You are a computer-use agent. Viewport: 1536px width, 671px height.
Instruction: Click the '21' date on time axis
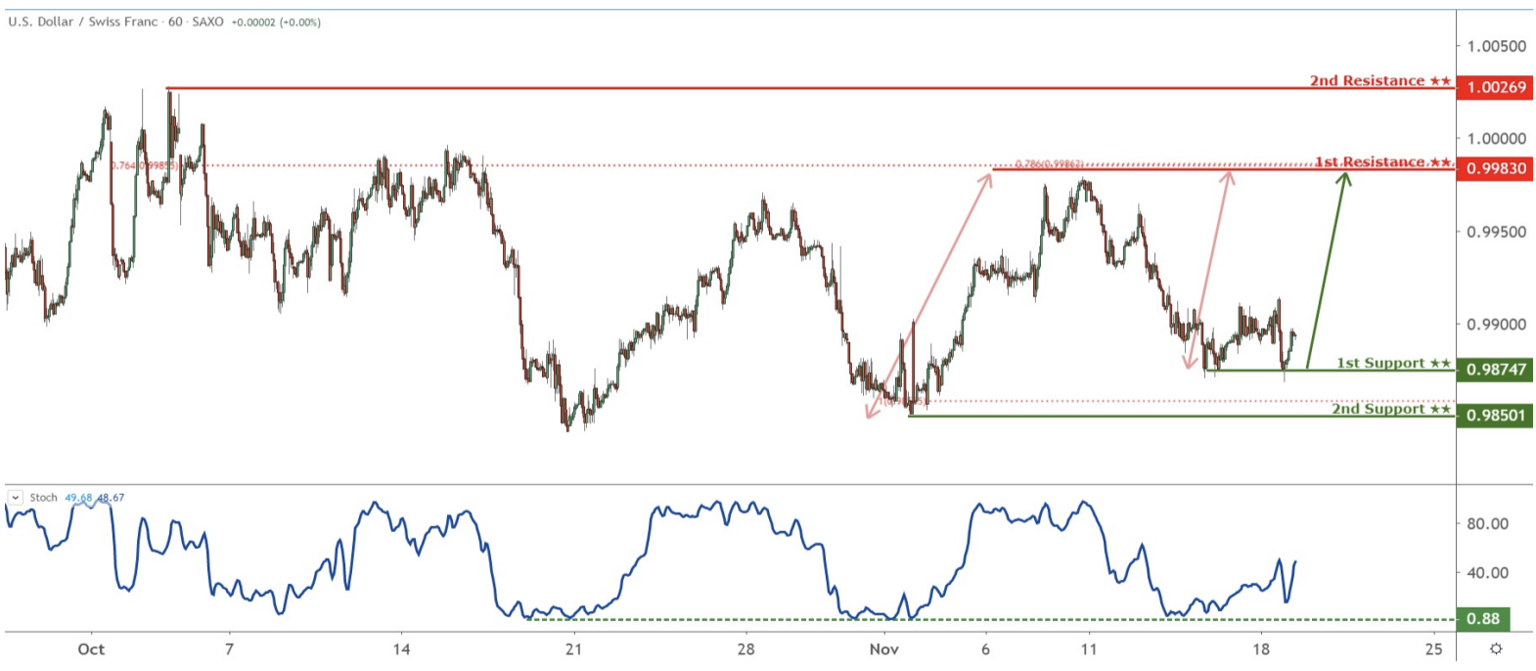pyautogui.click(x=573, y=649)
